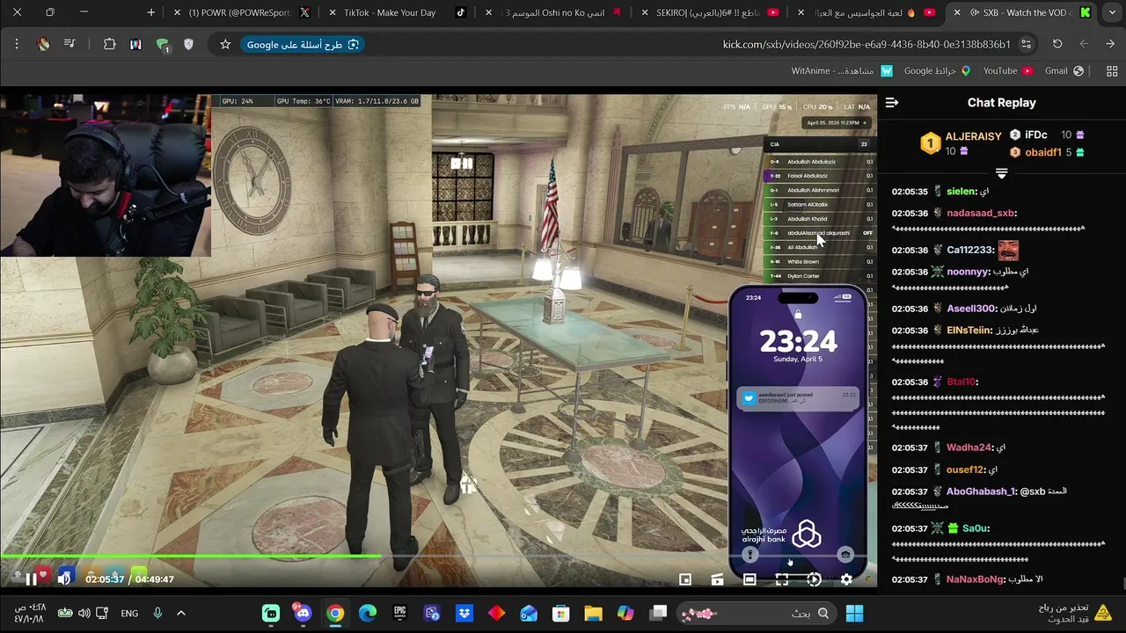This screenshot has height=633, width=1126.
Task: Click username NaNaxBoNg in chat
Action: pos(976,579)
